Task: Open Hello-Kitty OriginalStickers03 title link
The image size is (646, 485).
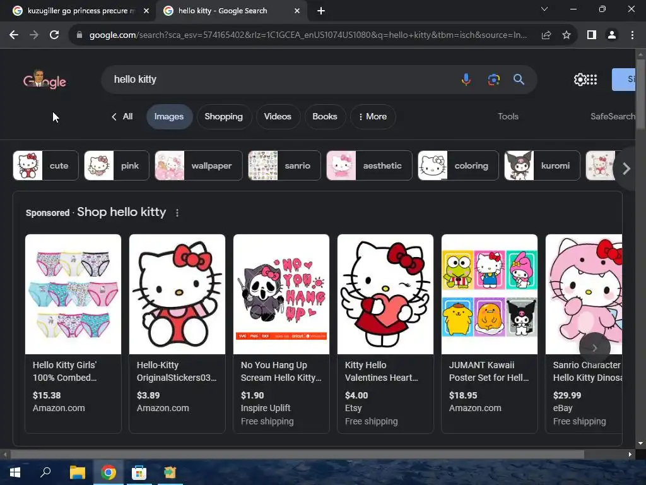Action: (x=177, y=371)
